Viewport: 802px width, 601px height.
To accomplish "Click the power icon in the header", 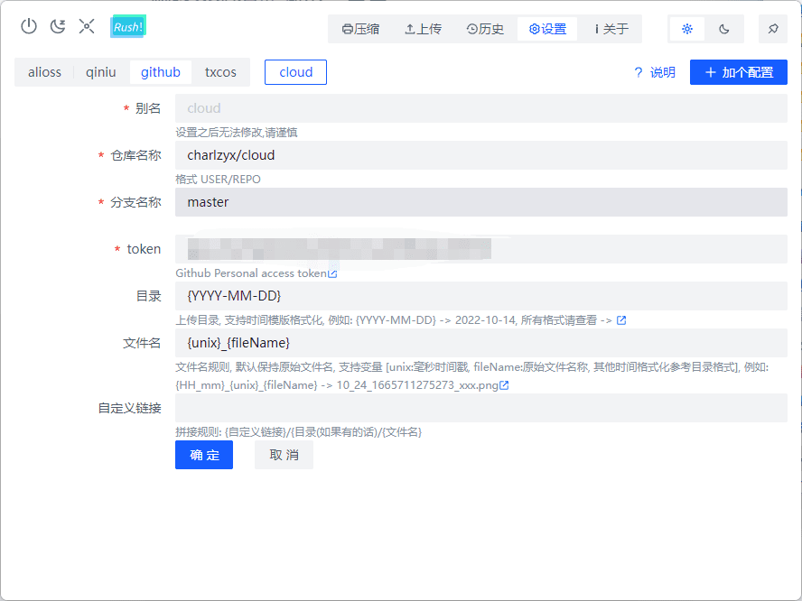I will coord(29,26).
